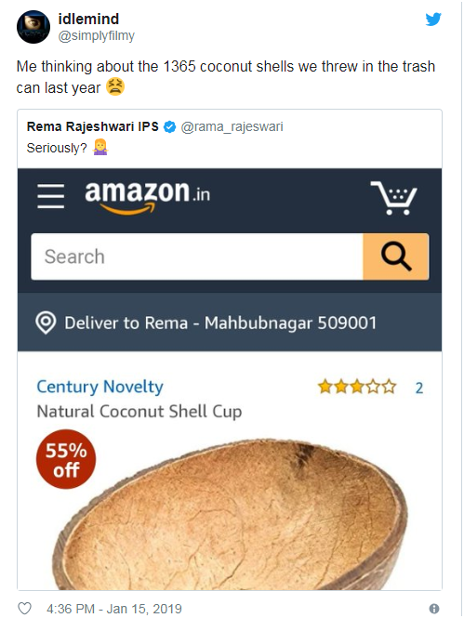Click the review count number 2

419,388
